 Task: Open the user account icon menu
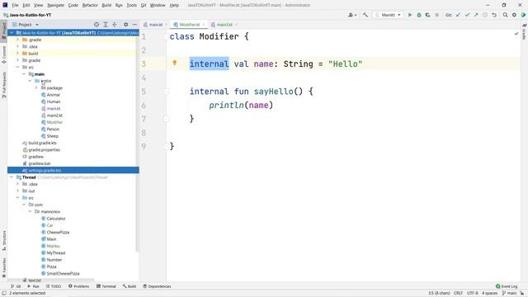pos(352,15)
